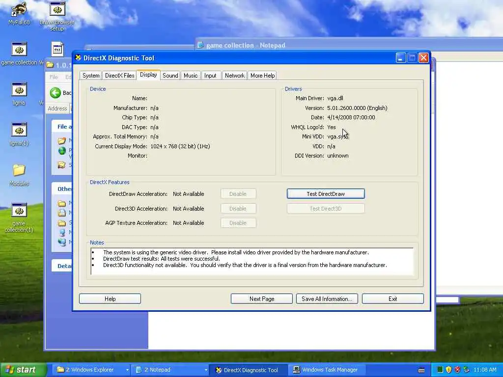Click the Help button
The height and width of the screenshot is (377, 503).
point(110,299)
